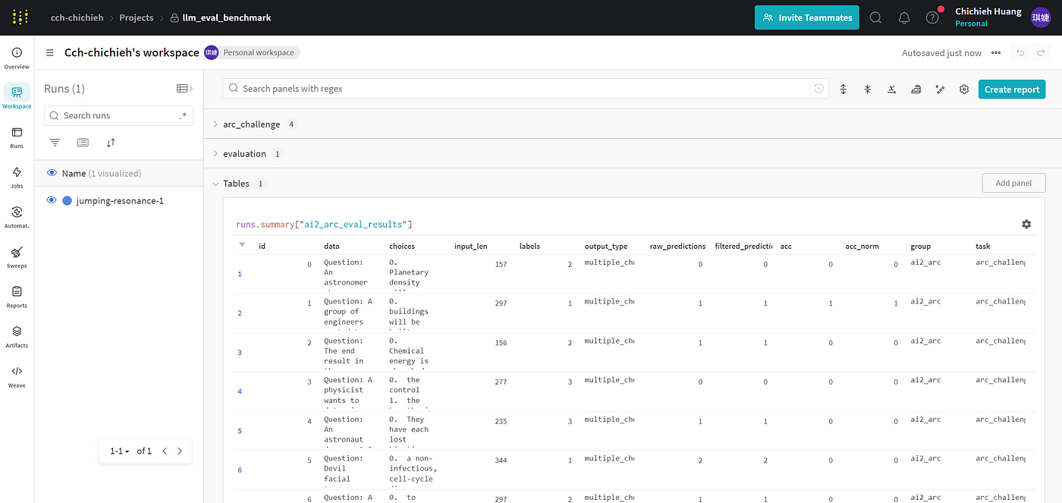Image resolution: width=1062 pixels, height=503 pixels.
Task: Click the Invite Teammates button
Action: pyautogui.click(x=806, y=17)
